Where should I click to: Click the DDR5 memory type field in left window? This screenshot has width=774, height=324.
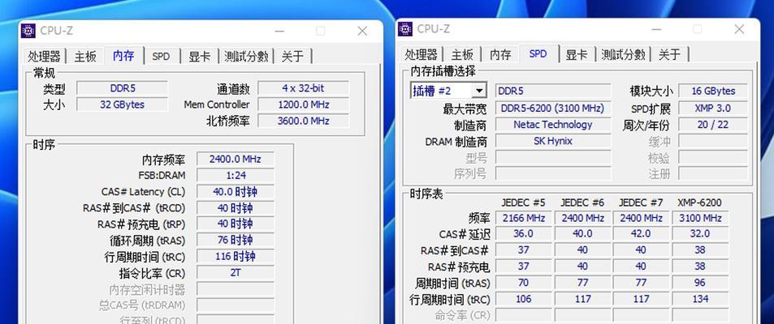(x=123, y=88)
